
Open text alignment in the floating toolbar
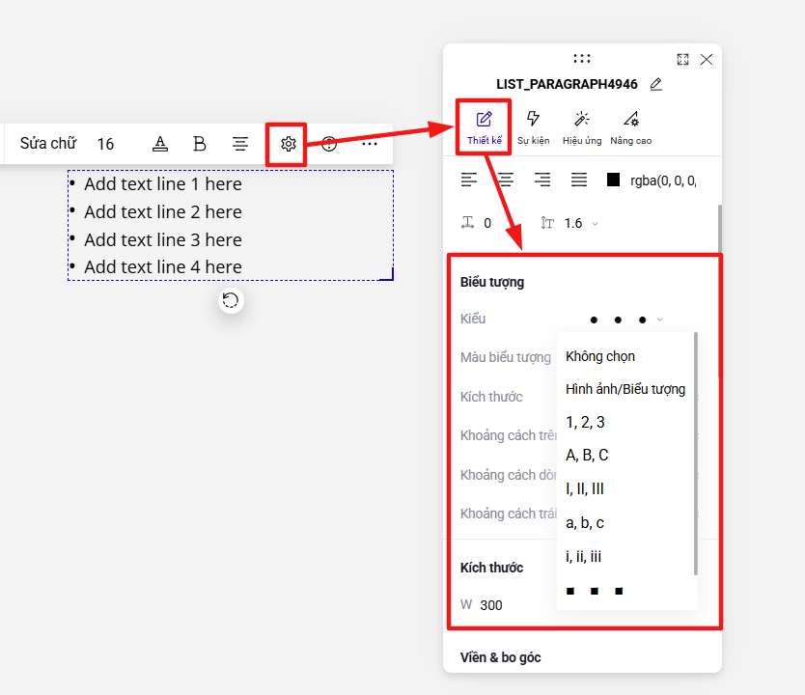click(x=239, y=144)
